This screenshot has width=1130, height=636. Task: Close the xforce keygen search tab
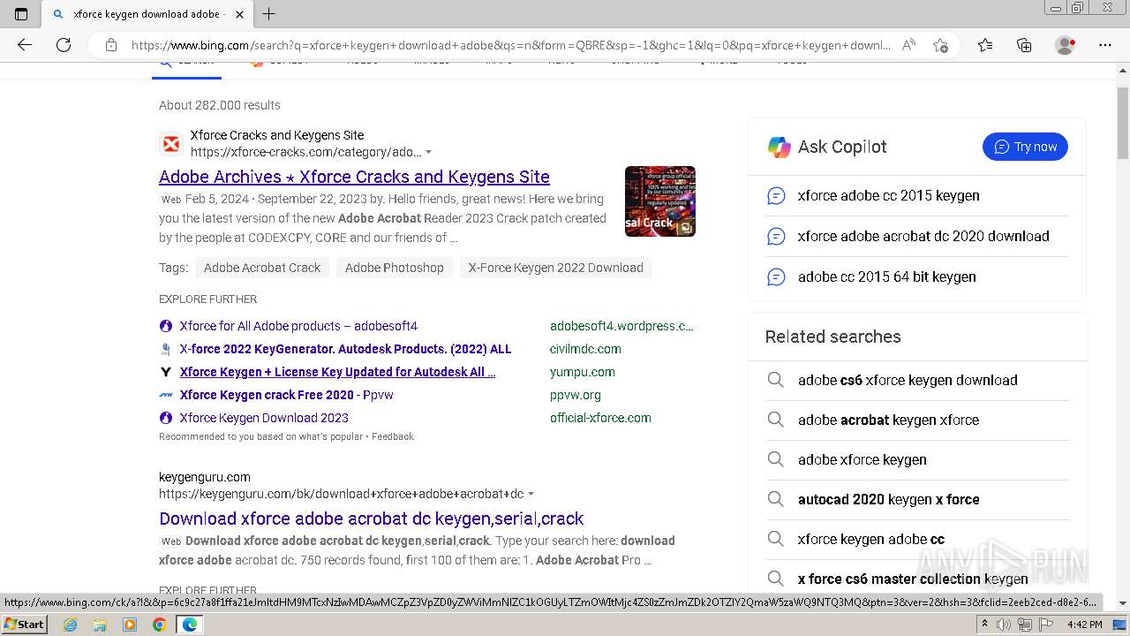237,14
